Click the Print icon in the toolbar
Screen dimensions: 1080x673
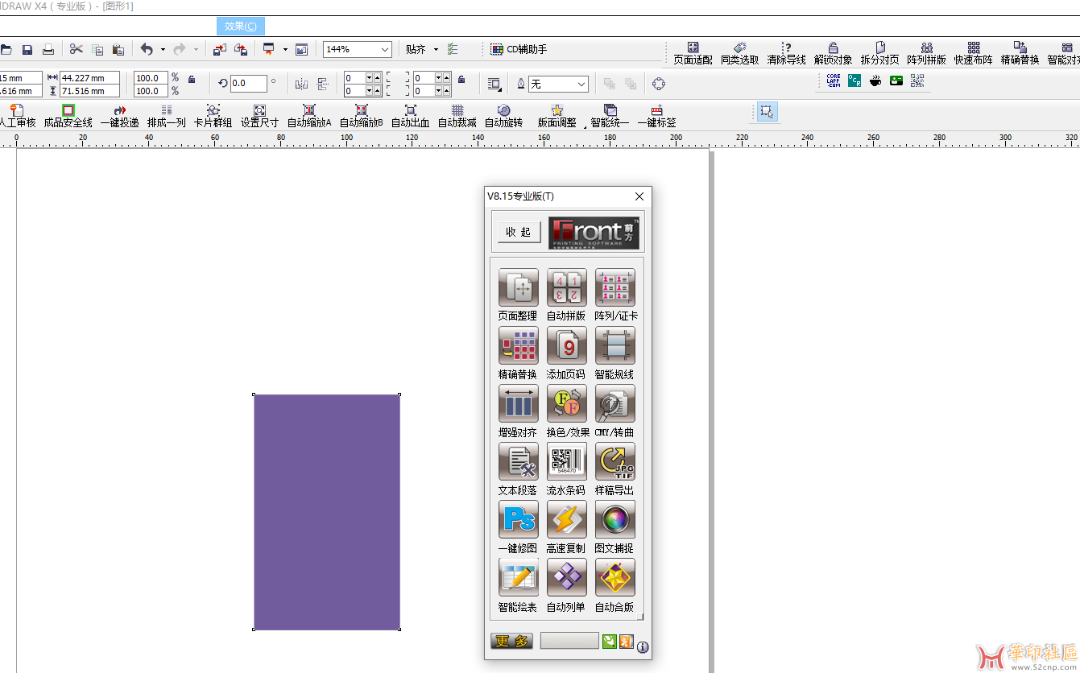tap(48, 49)
